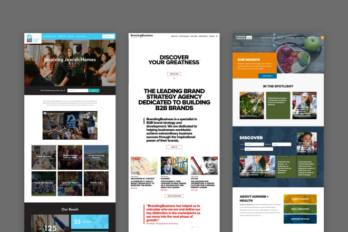Viewport: 348px width, 232px height.
Task: Open the wide Feeding Tampa Bay card in Discover
Action: 257,167
